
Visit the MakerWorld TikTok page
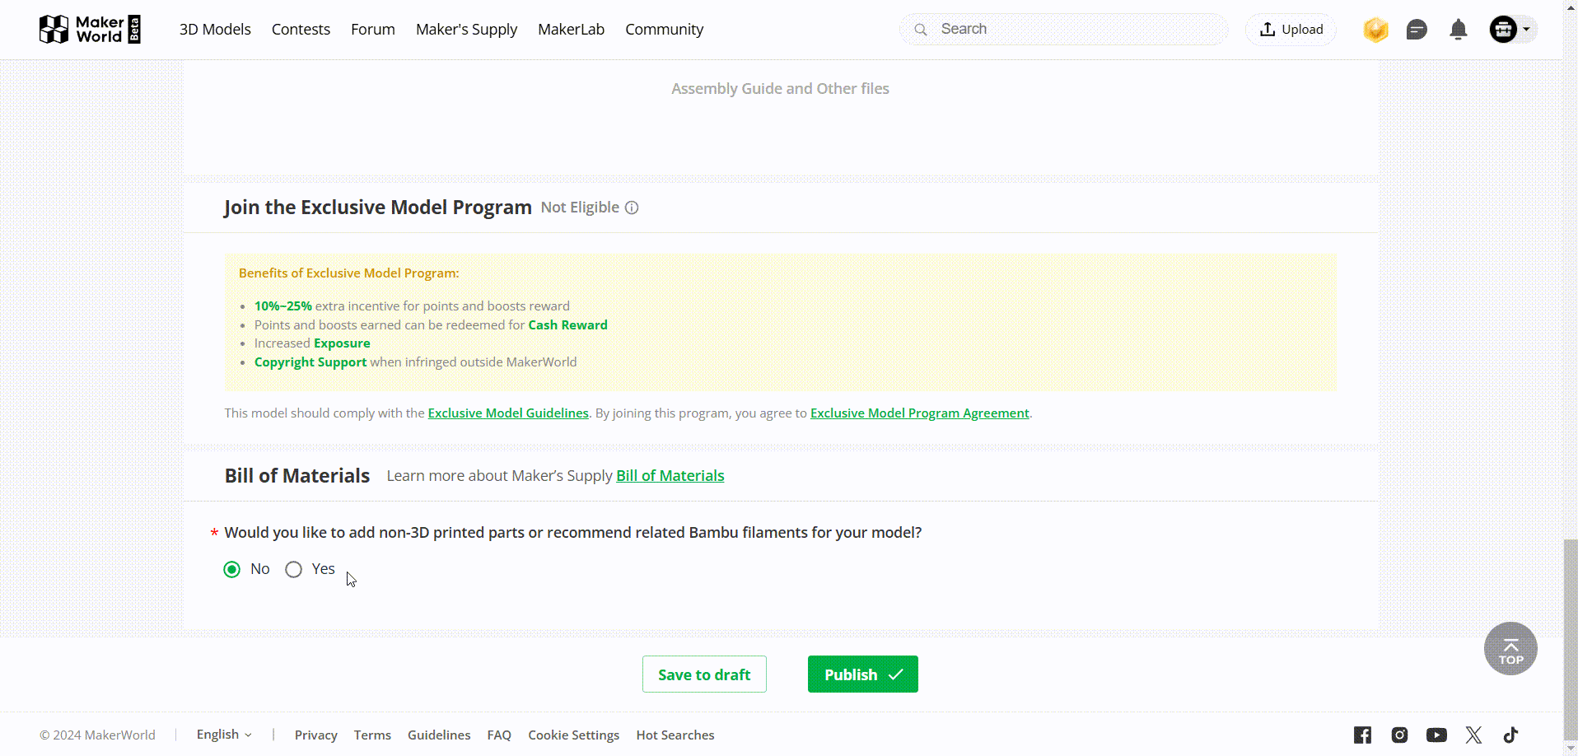pos(1510,735)
